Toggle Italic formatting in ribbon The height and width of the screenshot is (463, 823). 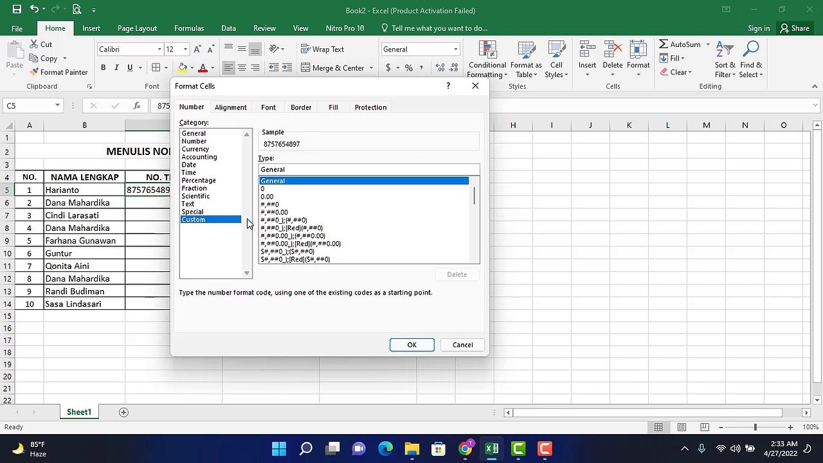pos(116,68)
